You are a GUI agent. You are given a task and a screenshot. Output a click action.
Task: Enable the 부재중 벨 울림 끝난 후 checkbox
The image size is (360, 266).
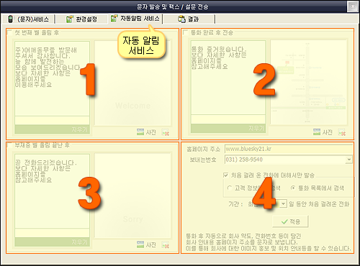(x=10, y=145)
